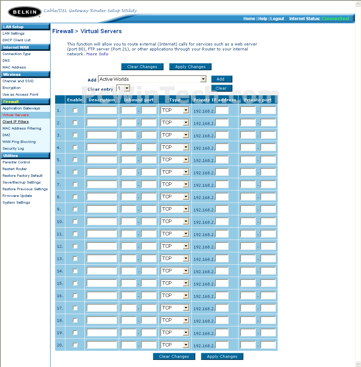Select Restart Router in the sidebar
Screen dimensions: 361x367
[15, 169]
